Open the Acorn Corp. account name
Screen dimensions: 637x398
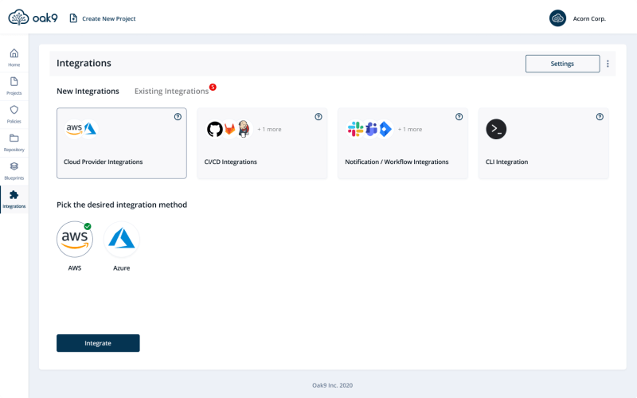point(589,18)
